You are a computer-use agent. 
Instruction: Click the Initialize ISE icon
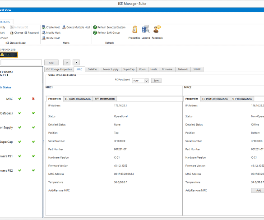click(12, 27)
